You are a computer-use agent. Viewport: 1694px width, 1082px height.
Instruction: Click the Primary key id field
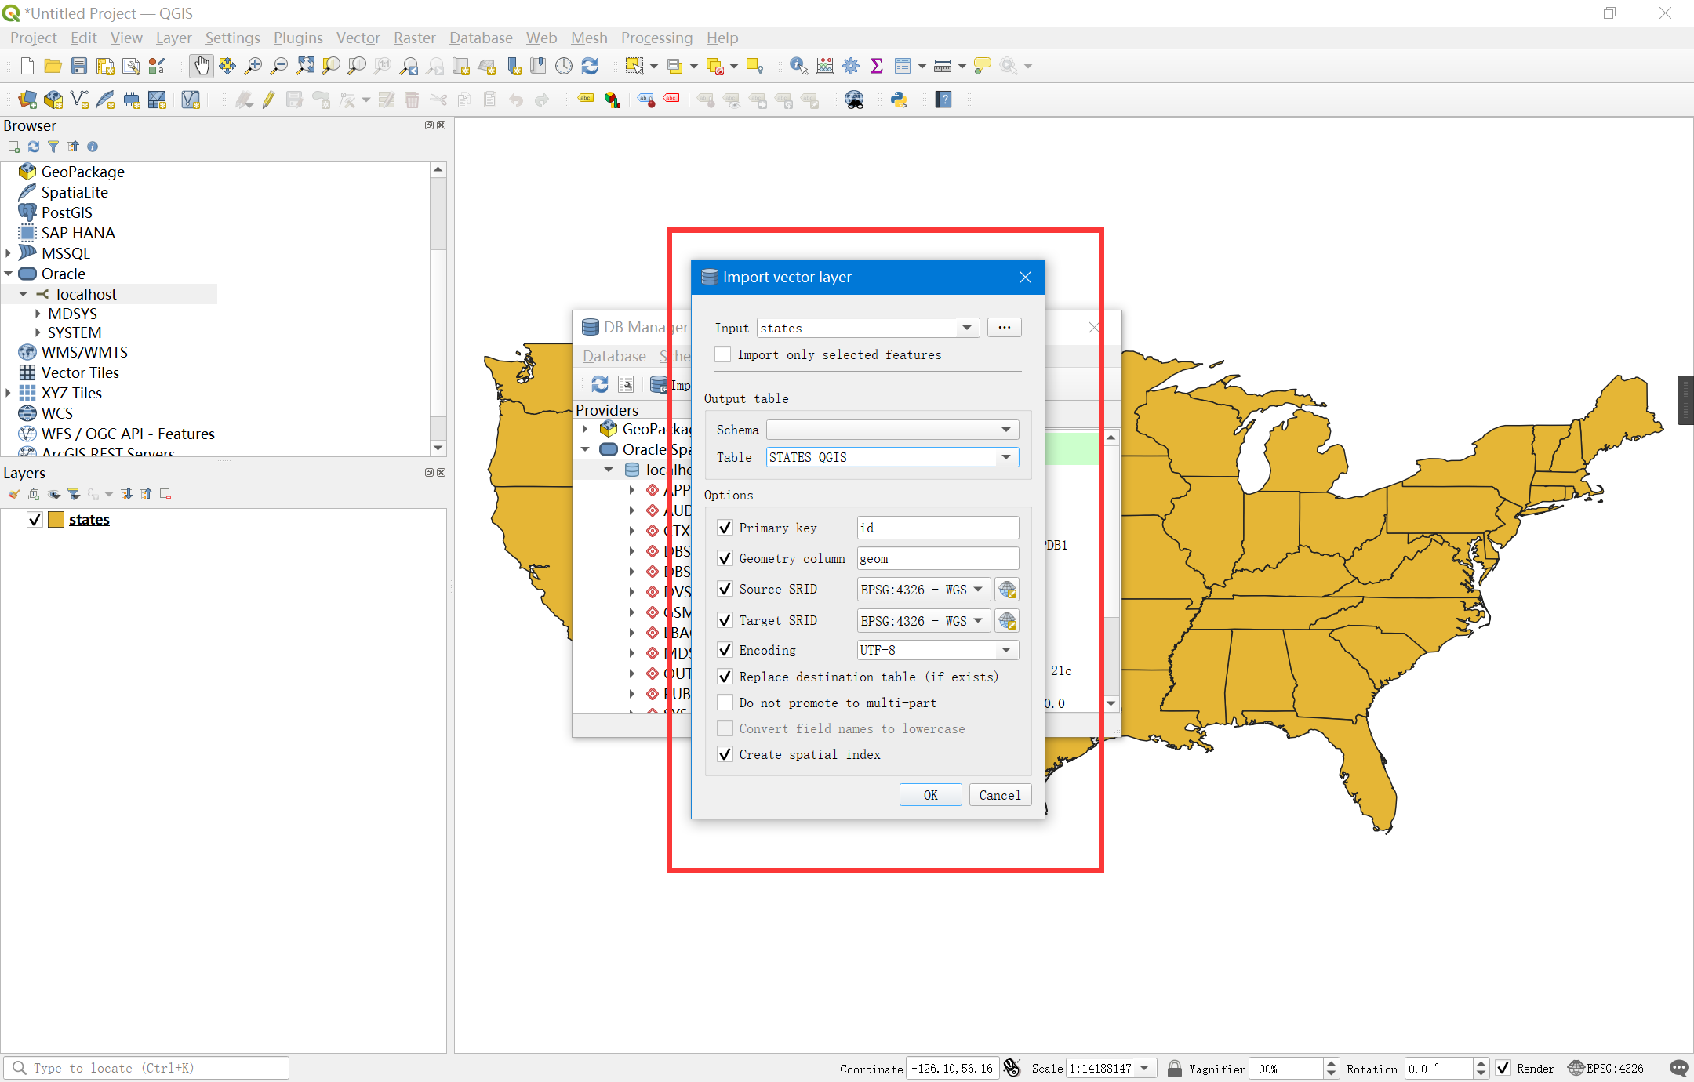click(x=938, y=528)
